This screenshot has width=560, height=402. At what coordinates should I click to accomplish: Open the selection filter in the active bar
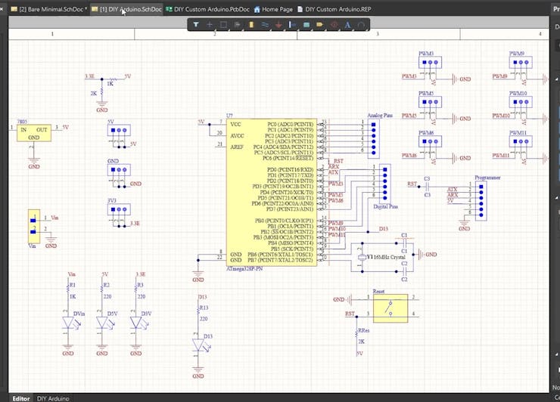(x=195, y=25)
